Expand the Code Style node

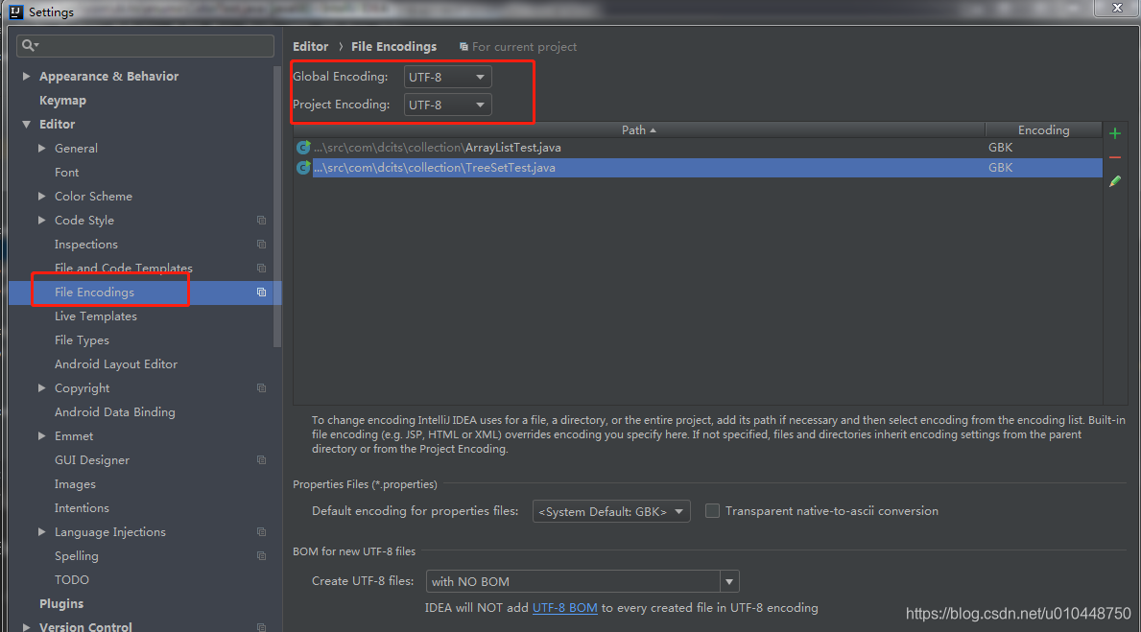pos(41,221)
